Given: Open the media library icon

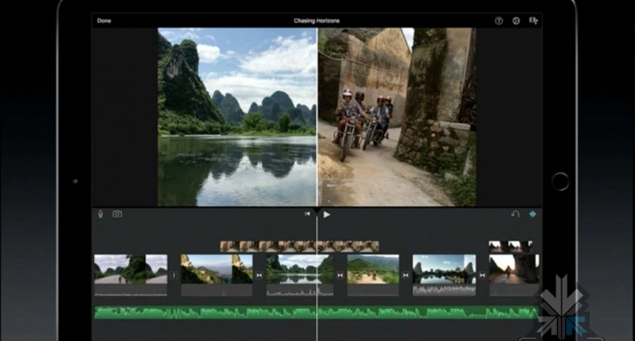Looking at the screenshot, I should coord(534,21).
